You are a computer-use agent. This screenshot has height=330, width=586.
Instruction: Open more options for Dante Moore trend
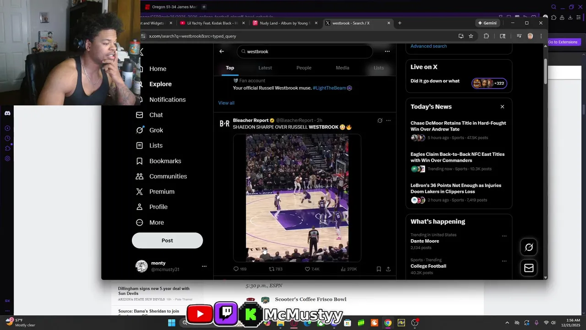pos(504,236)
